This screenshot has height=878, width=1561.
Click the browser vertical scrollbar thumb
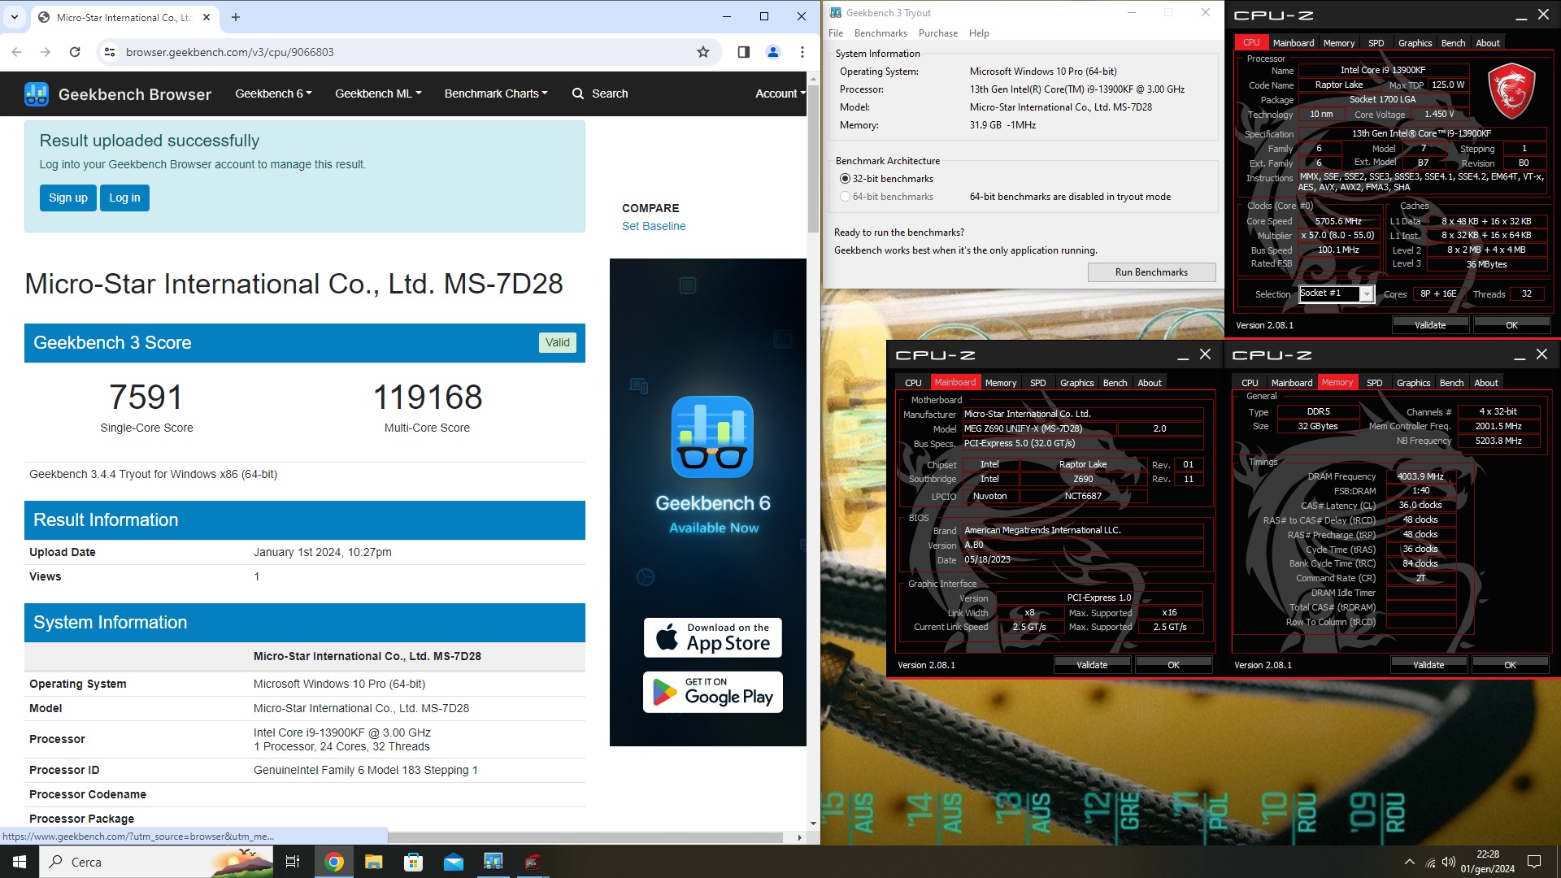point(813,159)
